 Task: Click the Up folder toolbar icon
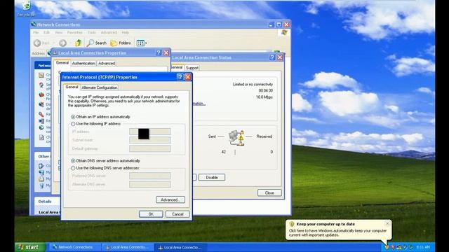click(x=78, y=43)
